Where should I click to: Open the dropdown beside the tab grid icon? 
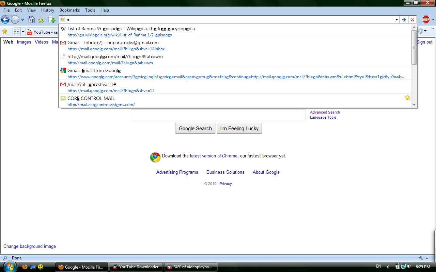click(23, 32)
